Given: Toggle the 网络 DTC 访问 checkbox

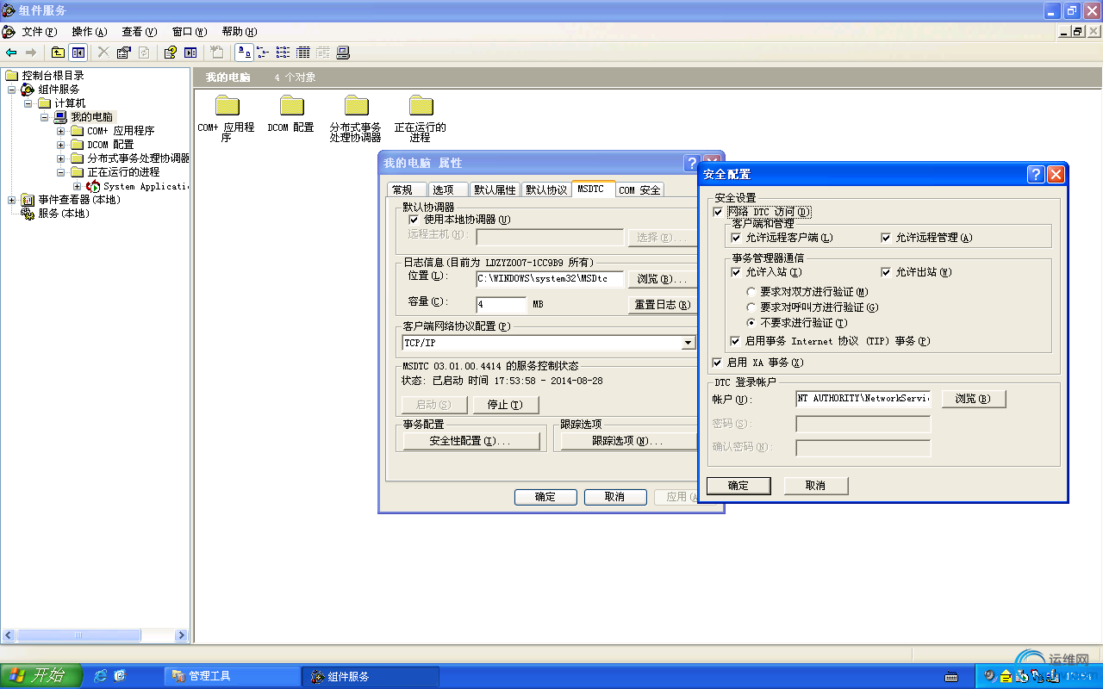Looking at the screenshot, I should (x=718, y=212).
